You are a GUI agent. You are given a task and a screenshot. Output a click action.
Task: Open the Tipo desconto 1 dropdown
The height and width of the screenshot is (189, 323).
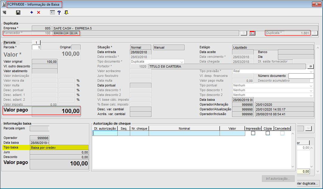(311, 90)
